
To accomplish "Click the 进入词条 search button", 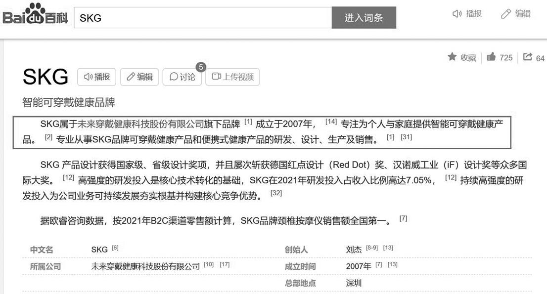I will pyautogui.click(x=364, y=18).
